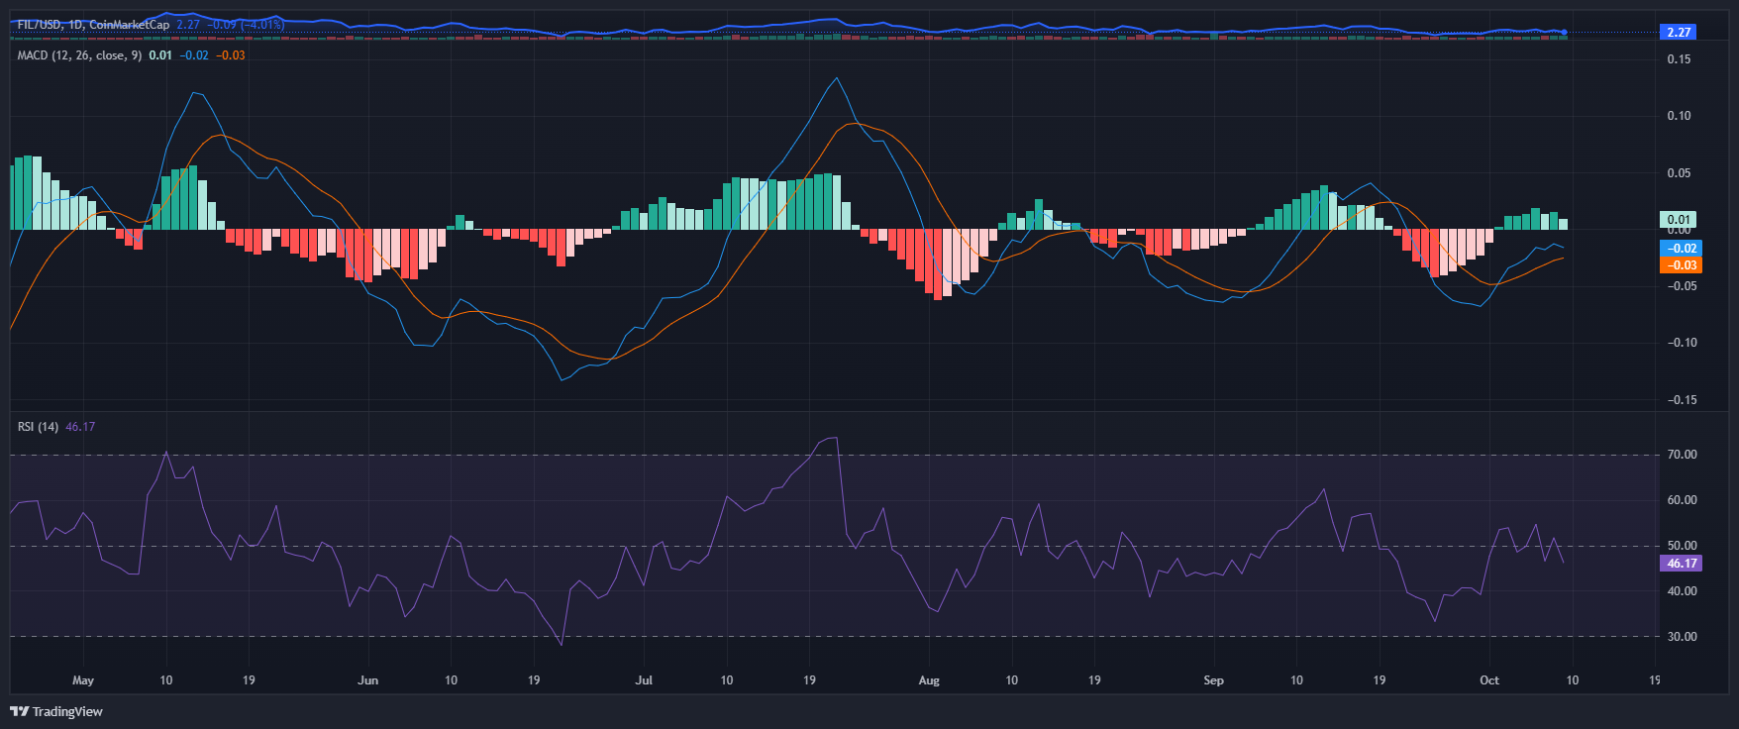Click the blue last-price dot on FIL/USD line
Screen dimensions: 1739x729
click(x=1564, y=33)
